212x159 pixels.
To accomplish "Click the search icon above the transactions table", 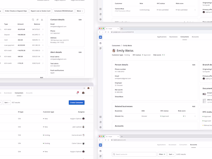I will [x=33, y=20].
